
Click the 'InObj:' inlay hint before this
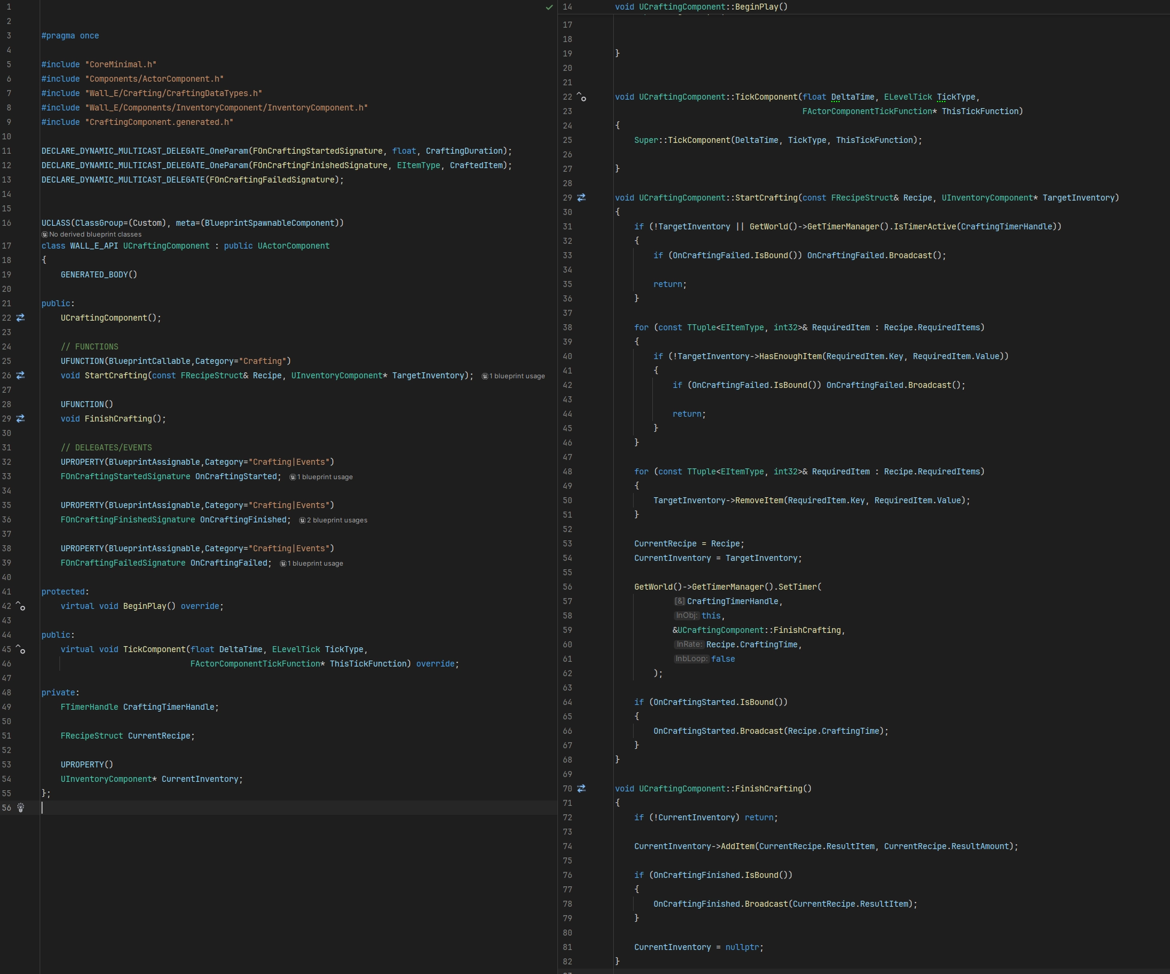coord(686,616)
